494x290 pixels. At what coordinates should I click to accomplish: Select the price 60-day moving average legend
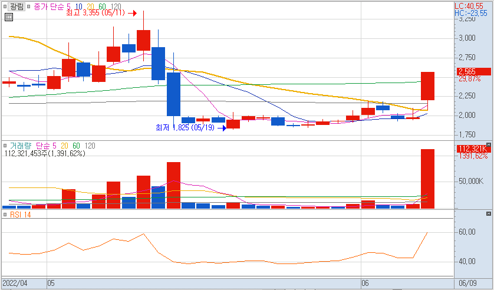point(102,6)
